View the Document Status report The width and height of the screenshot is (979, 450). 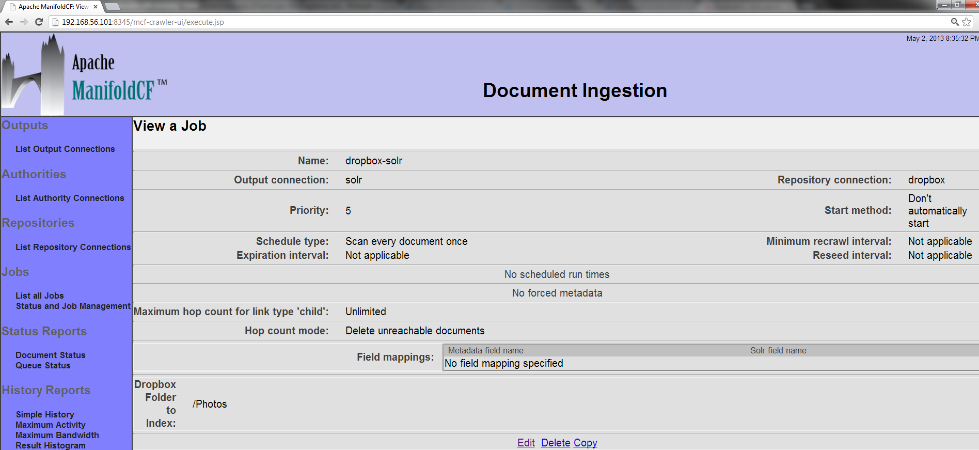coord(50,355)
